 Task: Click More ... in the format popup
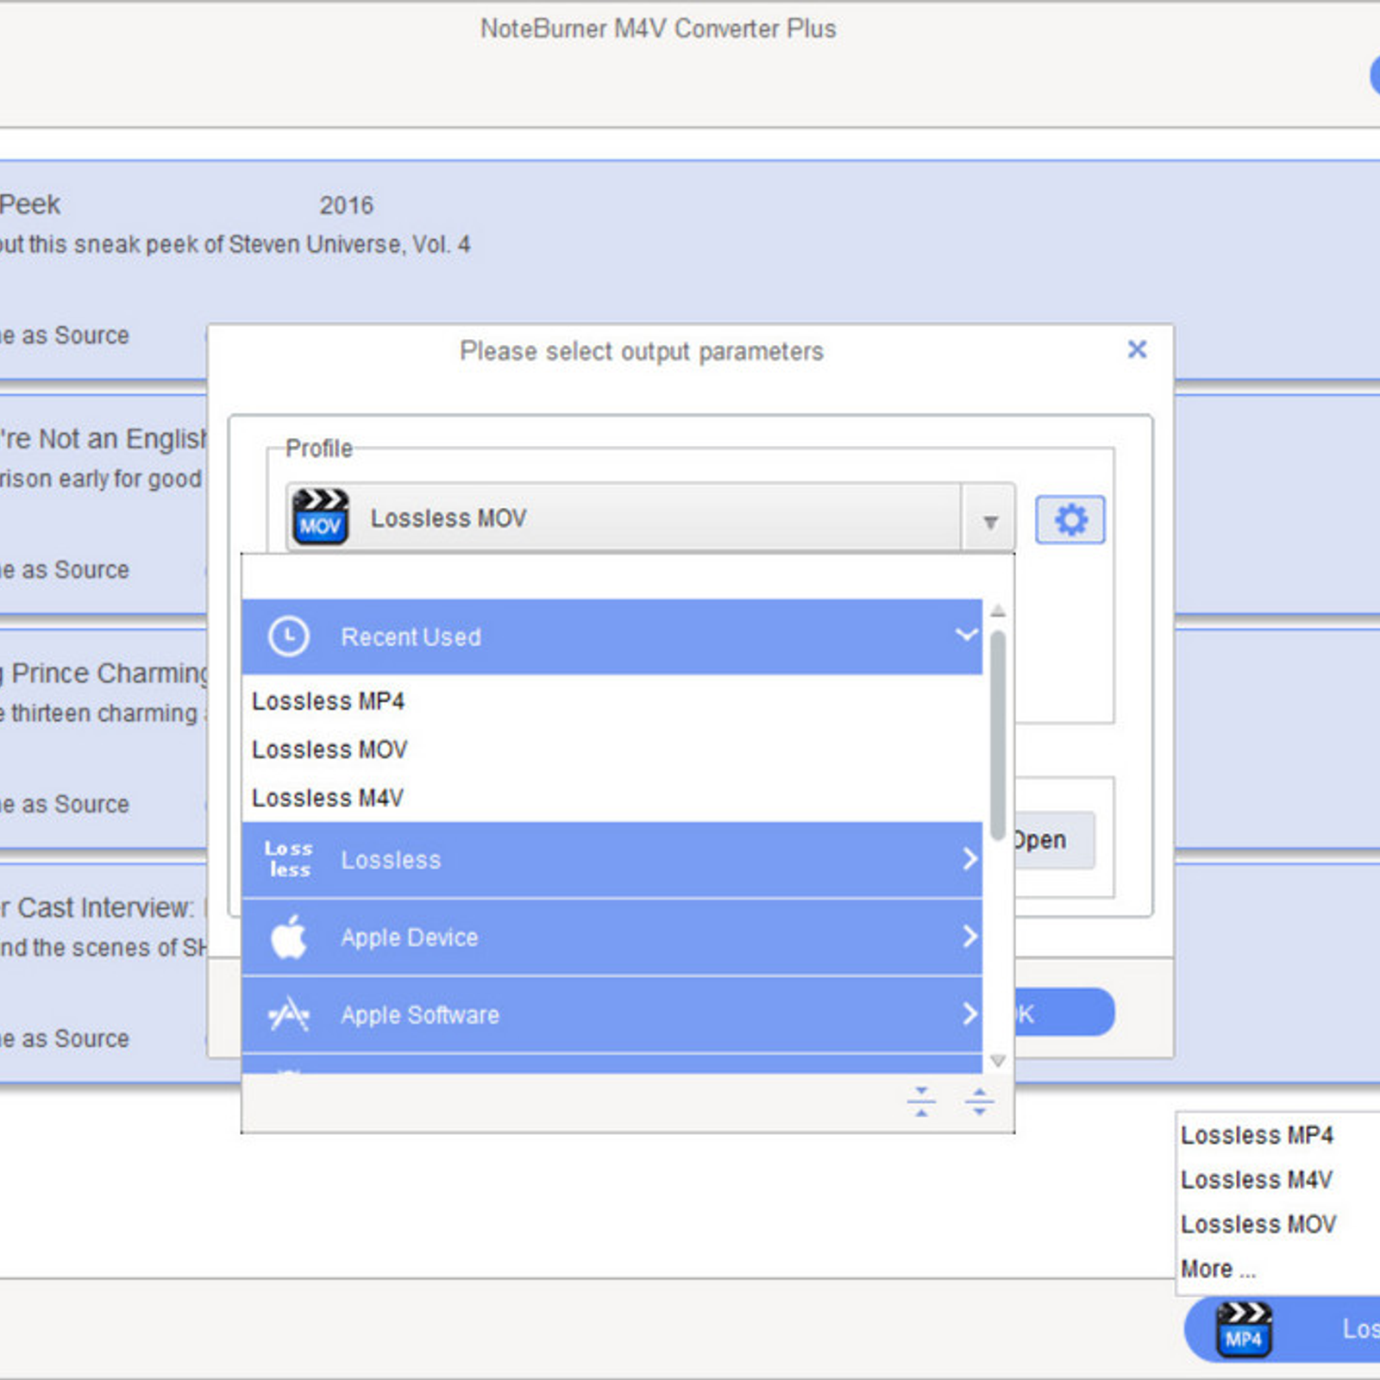click(x=1218, y=1270)
